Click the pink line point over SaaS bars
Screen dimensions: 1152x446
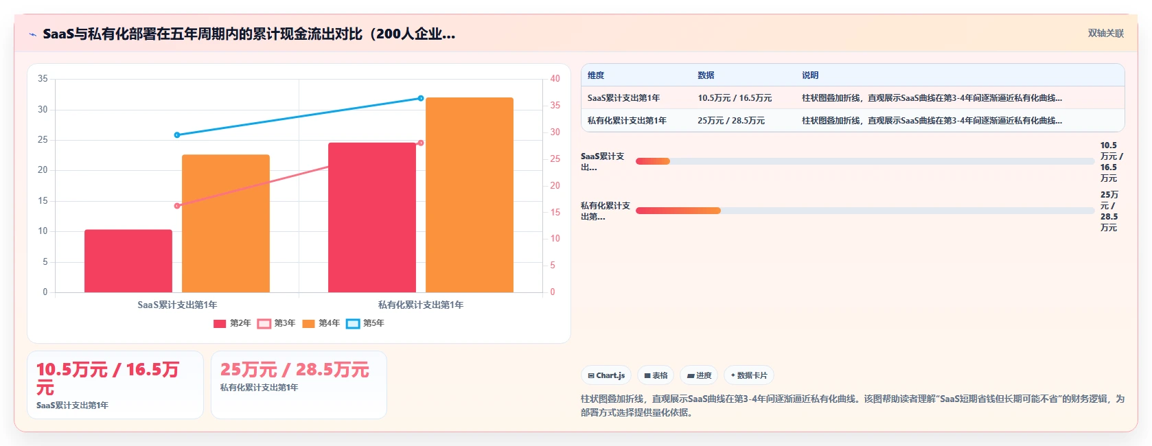pos(177,206)
